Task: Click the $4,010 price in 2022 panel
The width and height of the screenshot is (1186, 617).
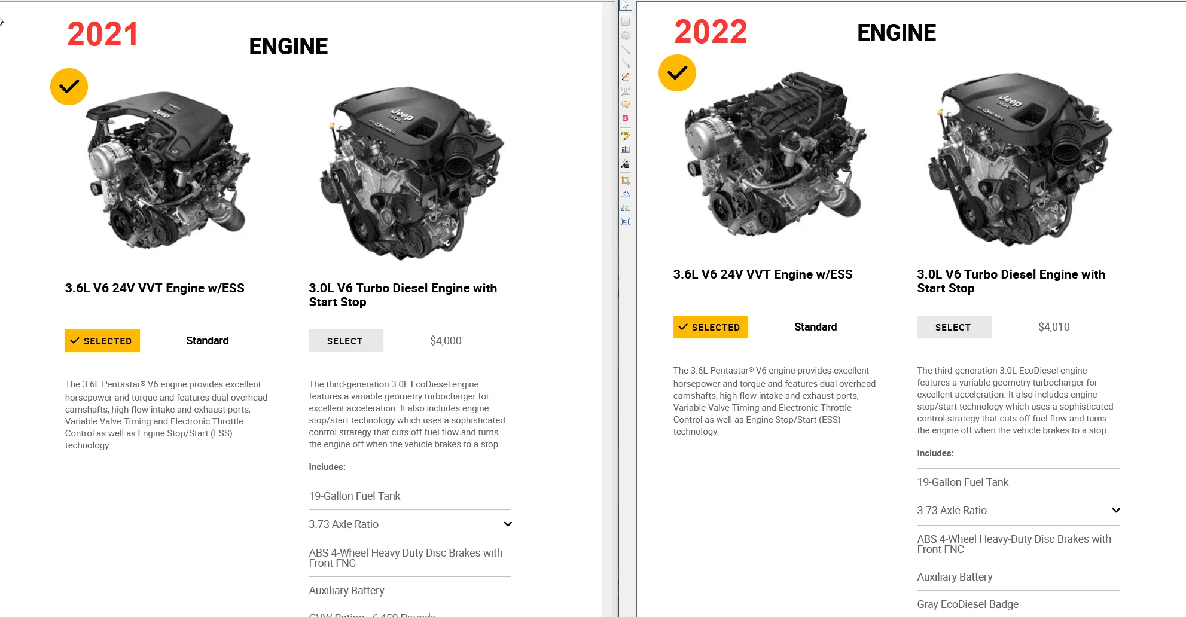Action: tap(1054, 327)
